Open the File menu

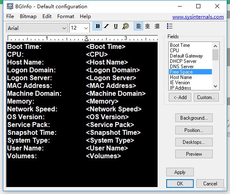point(10,16)
